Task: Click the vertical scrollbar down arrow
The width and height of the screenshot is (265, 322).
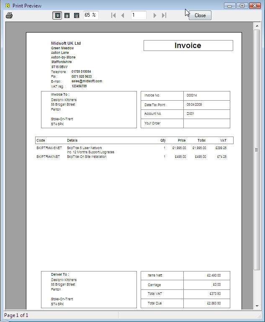Action: tap(257, 306)
